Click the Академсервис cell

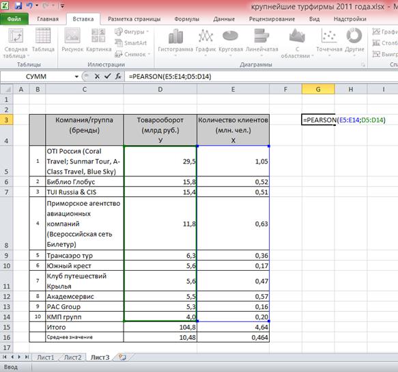[x=85, y=297]
